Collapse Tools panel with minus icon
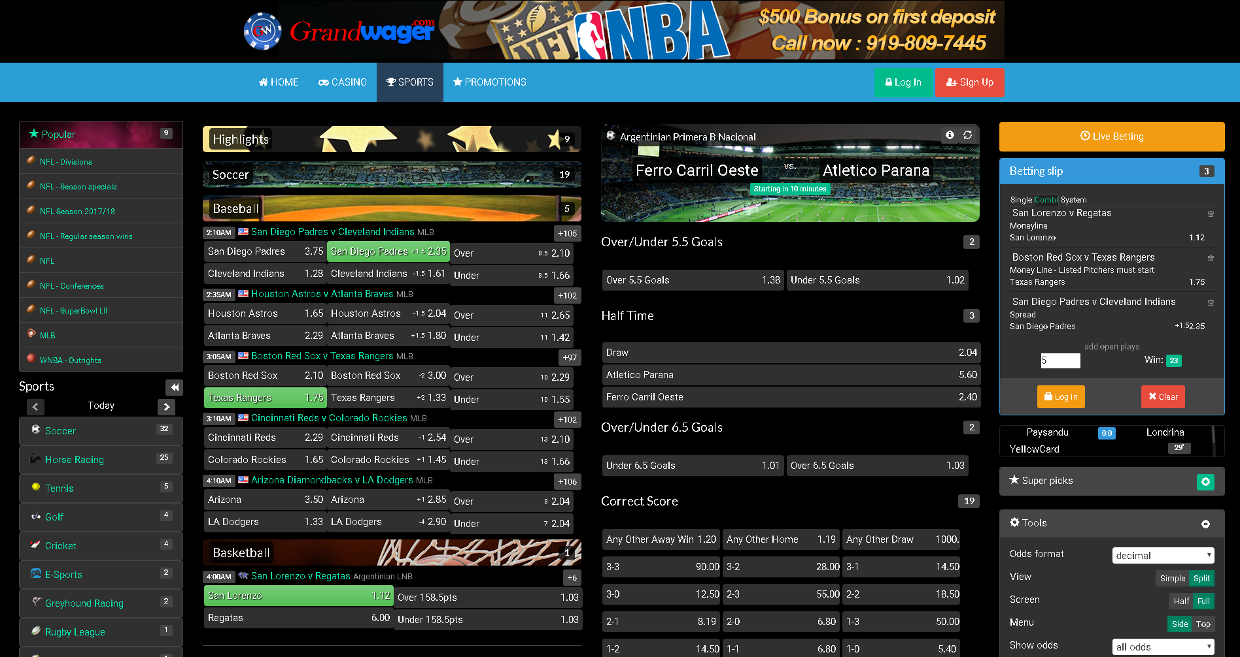Viewport: 1240px width, 657px height. tap(1205, 524)
